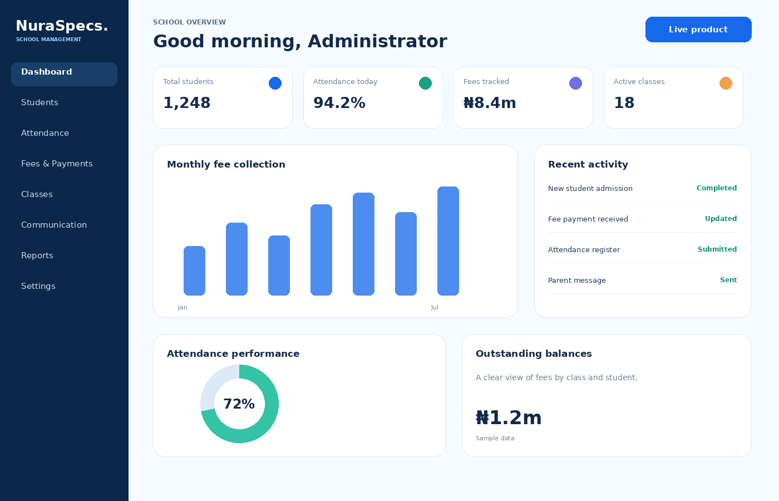Select the Parent message activity row
Viewport: 779px width, 501px height.
click(643, 280)
